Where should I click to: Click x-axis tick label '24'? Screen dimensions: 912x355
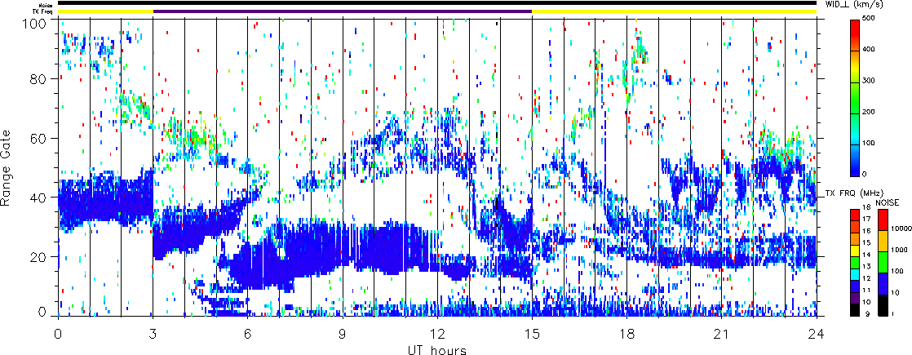(817, 335)
